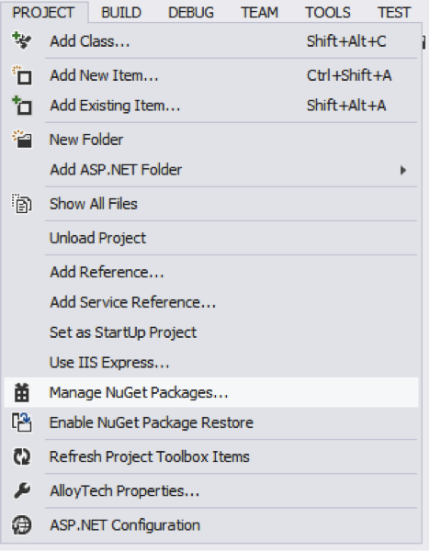Open the TEST menu
Screen dimensions: 430x551
(394, 13)
